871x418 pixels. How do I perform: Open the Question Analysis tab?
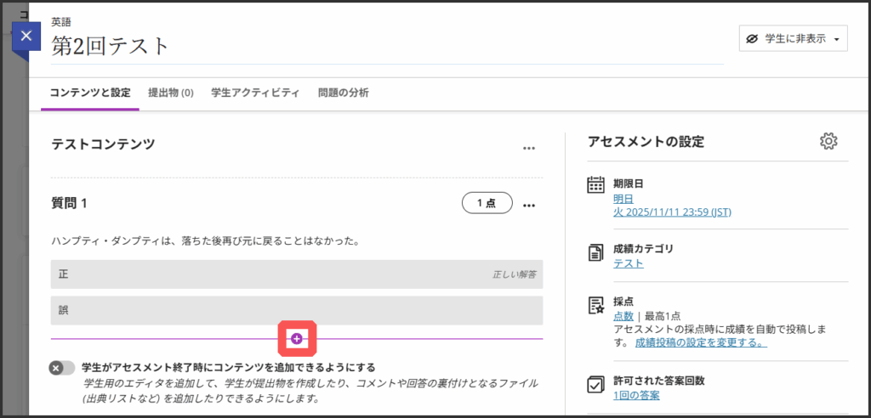[343, 93]
